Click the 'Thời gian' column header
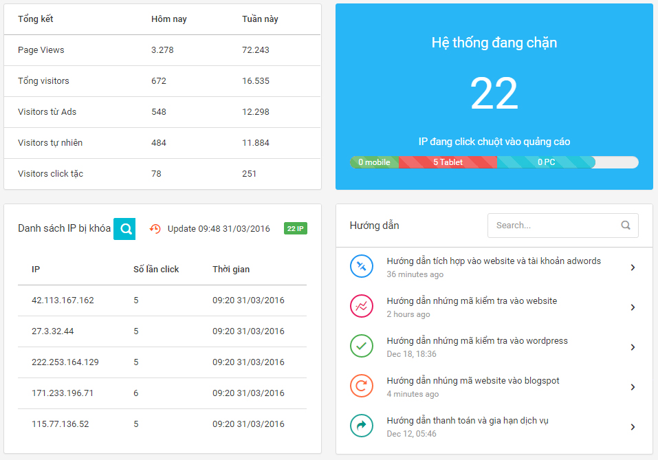Image resolution: width=658 pixels, height=460 pixels. [231, 270]
